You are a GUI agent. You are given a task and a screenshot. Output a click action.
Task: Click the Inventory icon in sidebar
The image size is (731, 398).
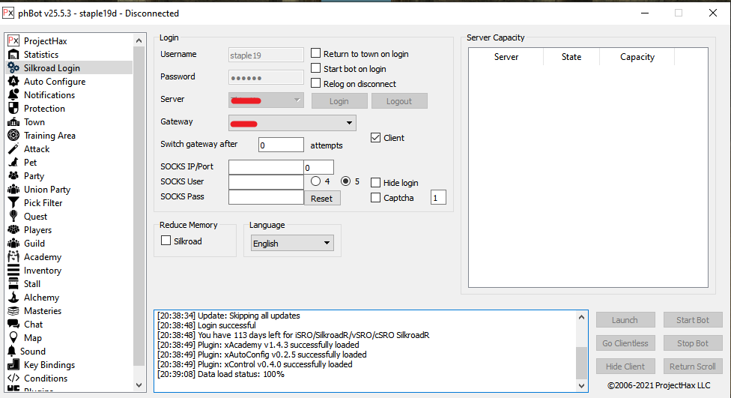point(13,271)
